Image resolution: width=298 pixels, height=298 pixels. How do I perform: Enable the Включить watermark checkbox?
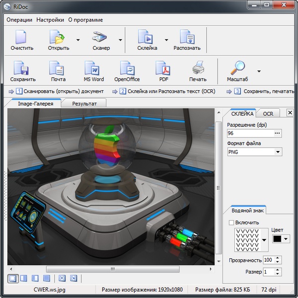pos(231,223)
